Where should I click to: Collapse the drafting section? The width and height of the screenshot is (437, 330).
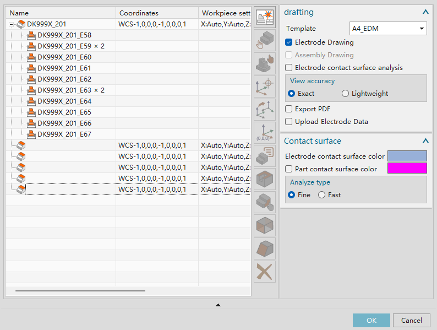pyautogui.click(x=425, y=12)
